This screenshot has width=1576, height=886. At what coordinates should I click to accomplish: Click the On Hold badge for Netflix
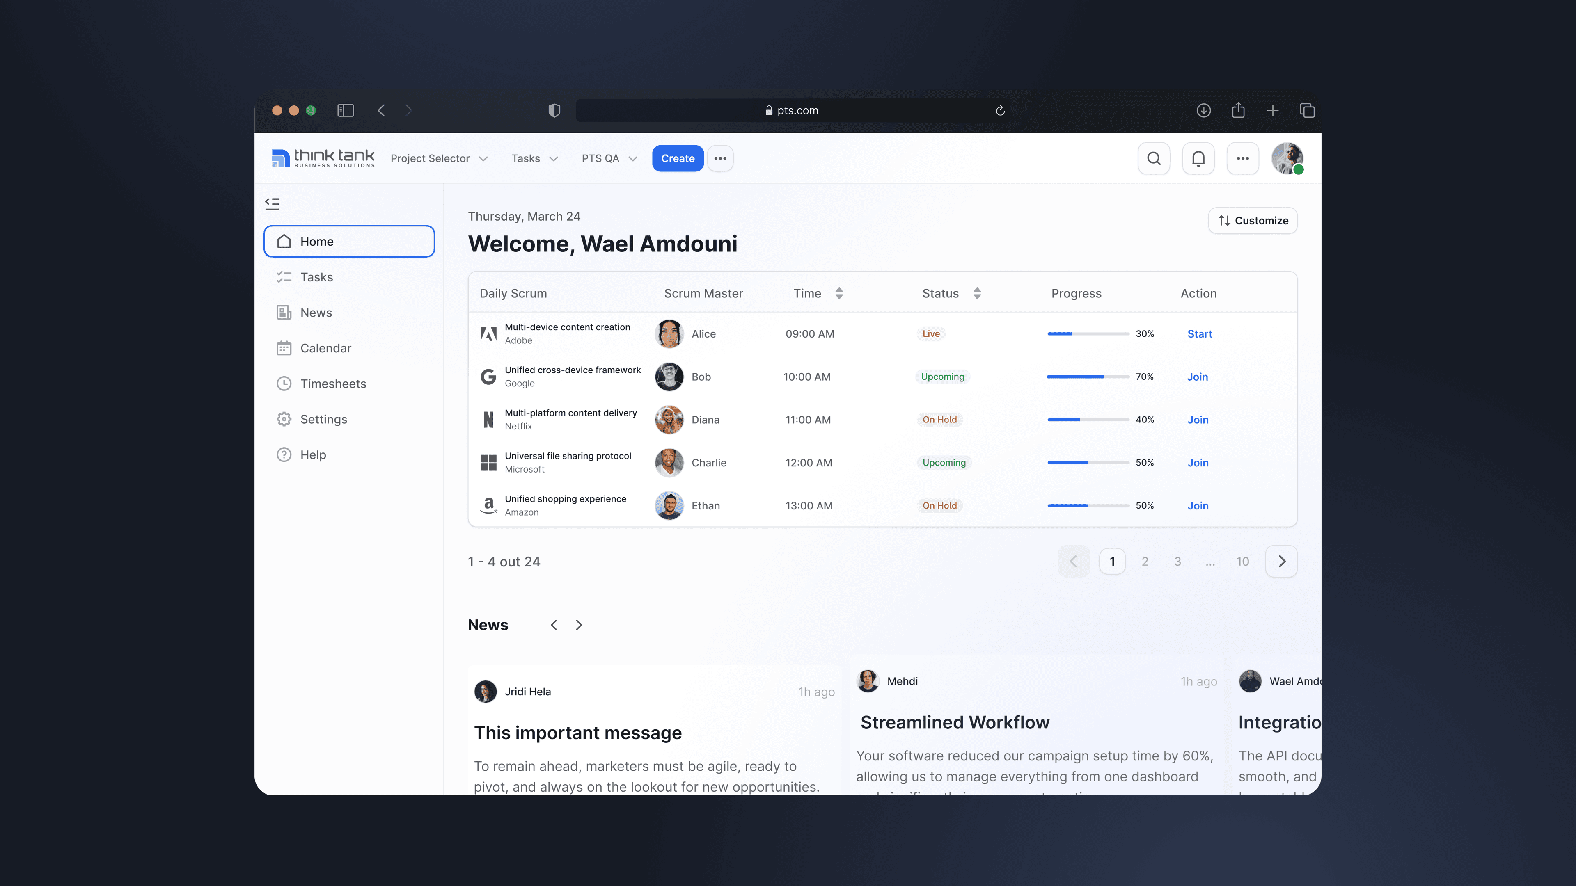pyautogui.click(x=940, y=420)
